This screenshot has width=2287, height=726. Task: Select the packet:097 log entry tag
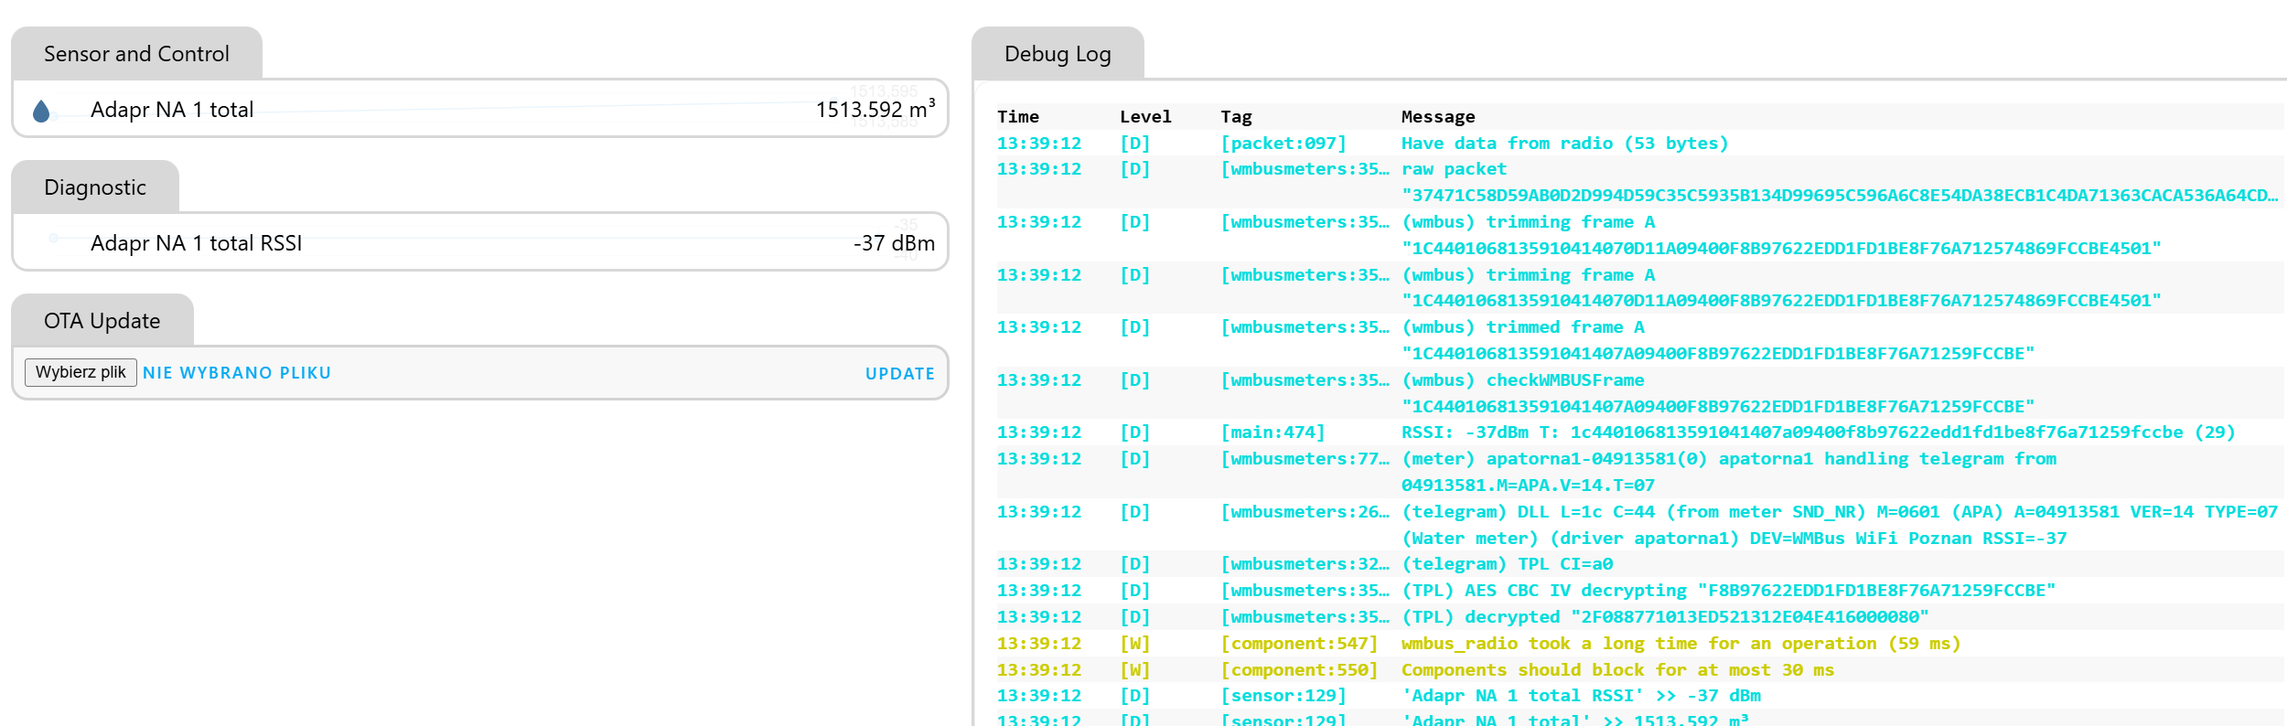tap(1283, 144)
